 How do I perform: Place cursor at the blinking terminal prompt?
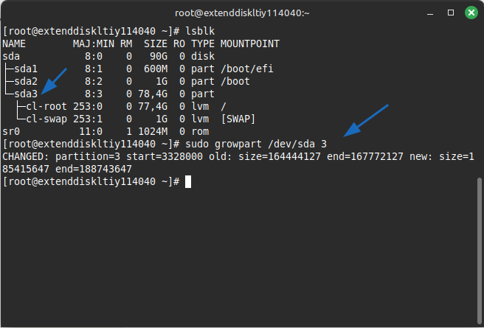coord(188,181)
